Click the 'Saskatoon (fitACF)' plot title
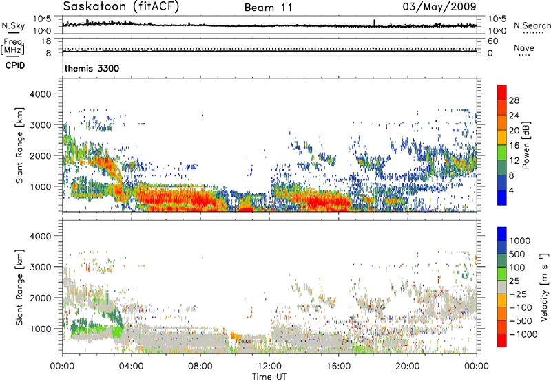551x381 pixels. click(x=121, y=6)
